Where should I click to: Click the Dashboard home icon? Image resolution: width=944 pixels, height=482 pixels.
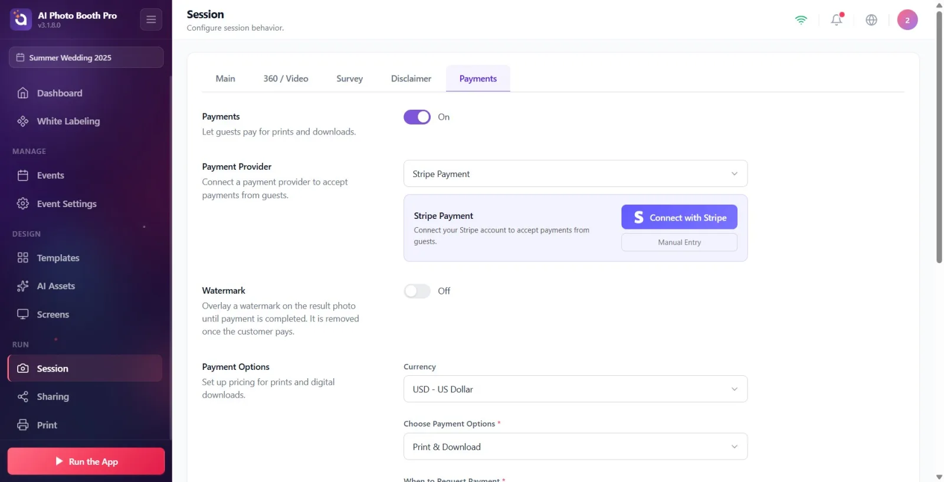[x=23, y=93]
